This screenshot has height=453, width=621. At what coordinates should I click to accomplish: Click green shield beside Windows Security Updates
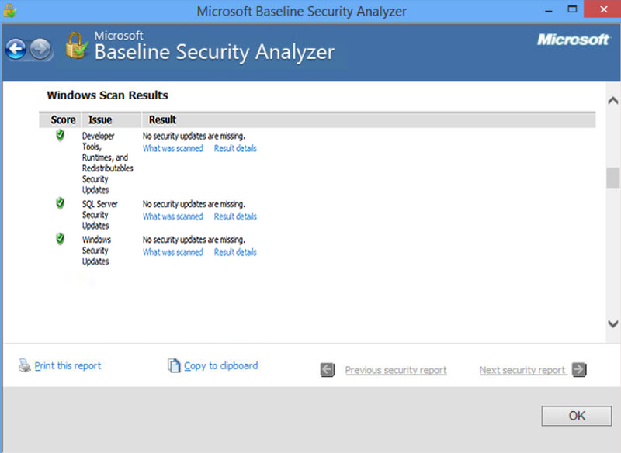click(x=61, y=239)
